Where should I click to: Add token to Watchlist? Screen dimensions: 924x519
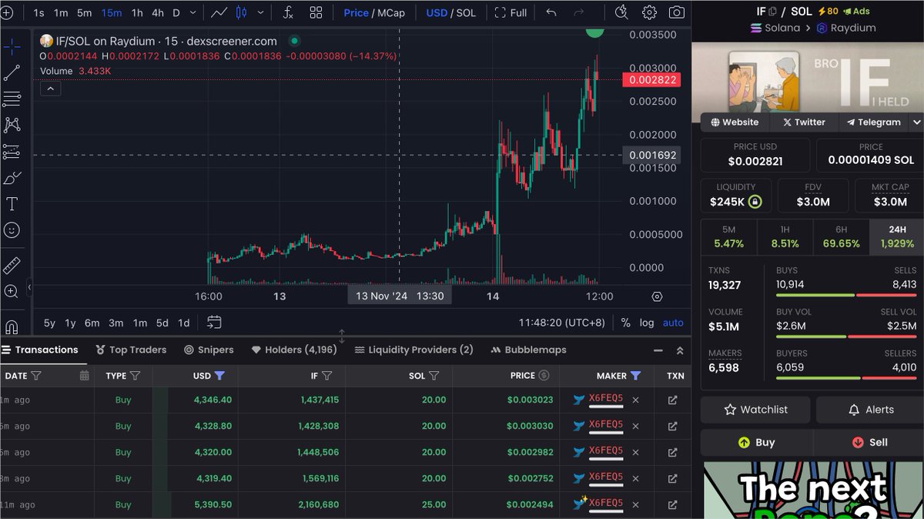[x=755, y=410]
